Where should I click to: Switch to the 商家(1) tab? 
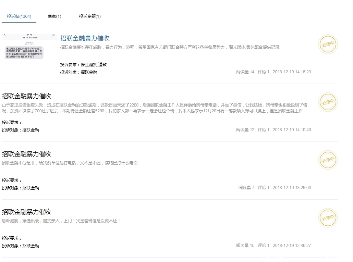click(54, 16)
